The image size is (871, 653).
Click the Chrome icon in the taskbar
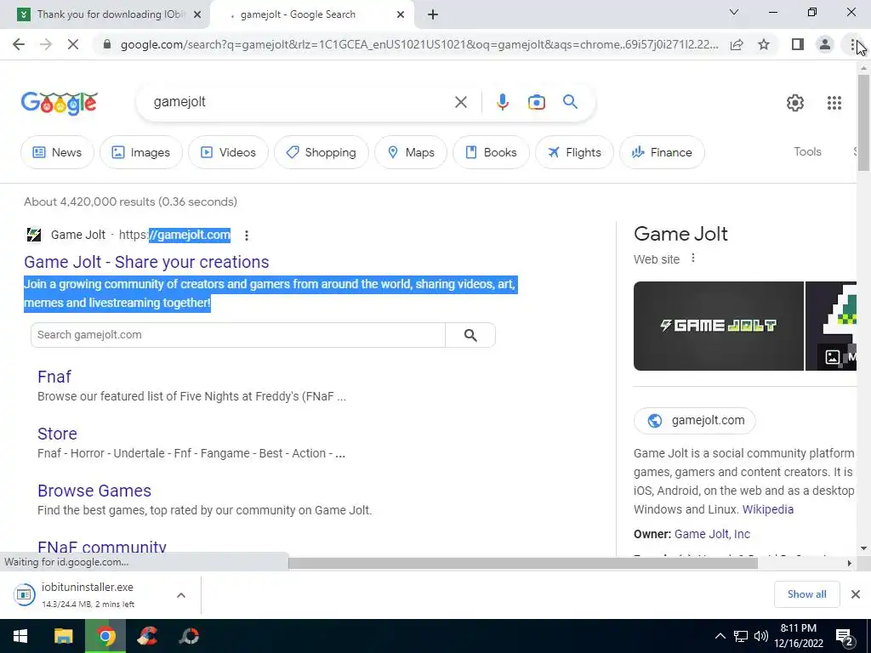point(105,636)
